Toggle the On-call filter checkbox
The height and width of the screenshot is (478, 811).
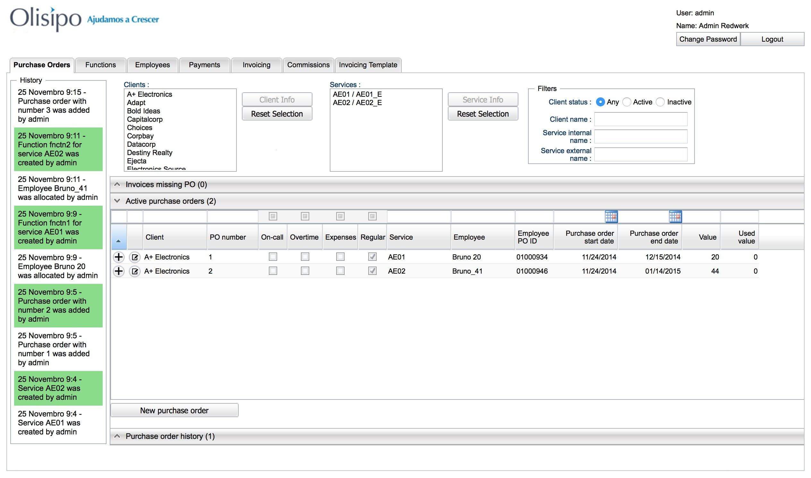(x=273, y=217)
